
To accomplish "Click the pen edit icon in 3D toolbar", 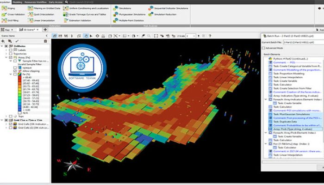I will [x=143, y=36].
